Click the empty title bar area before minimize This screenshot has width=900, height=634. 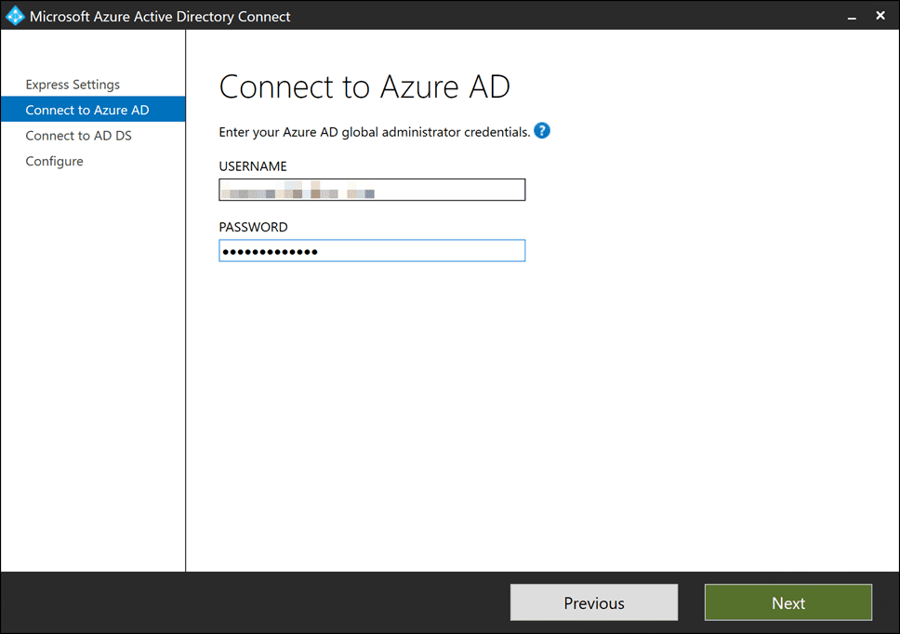[x=558, y=16]
